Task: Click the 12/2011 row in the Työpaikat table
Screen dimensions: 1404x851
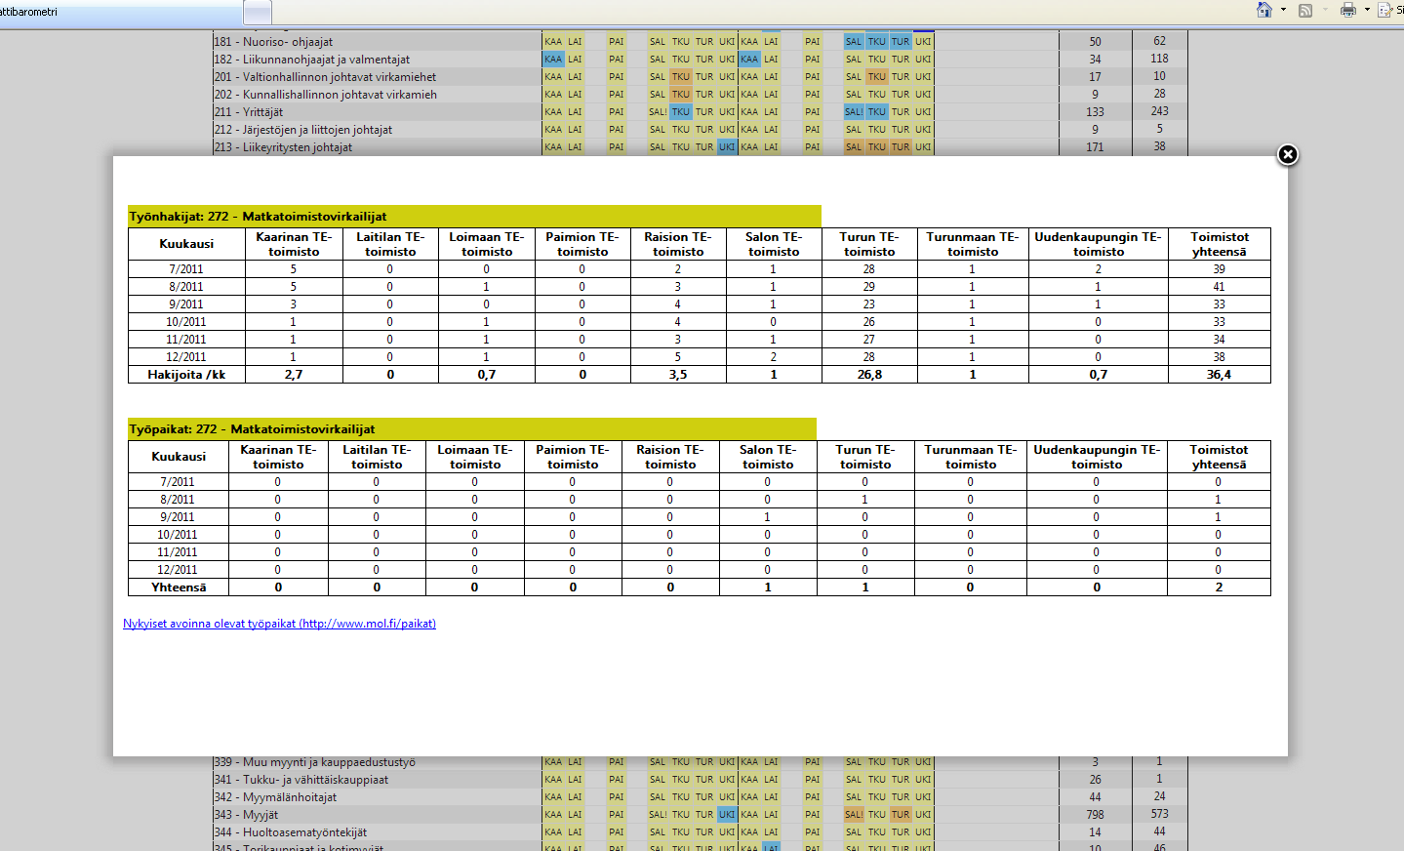Action: 700,570
